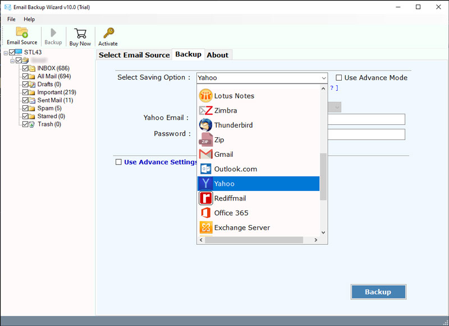Click the Backup play icon in toolbar
Image resolution: width=449 pixels, height=326 pixels.
[53, 32]
